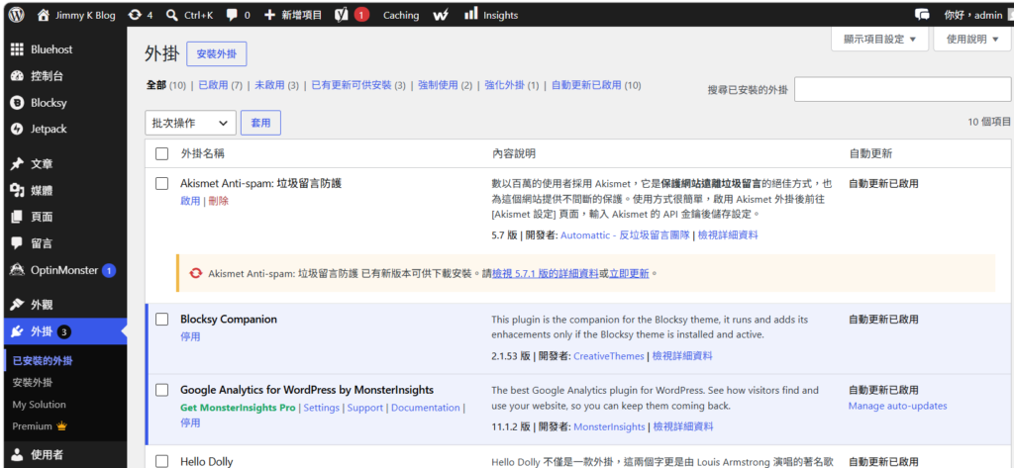Image resolution: width=1014 pixels, height=468 pixels.
Task: Open the comments bubble in admin bar
Action: click(232, 14)
